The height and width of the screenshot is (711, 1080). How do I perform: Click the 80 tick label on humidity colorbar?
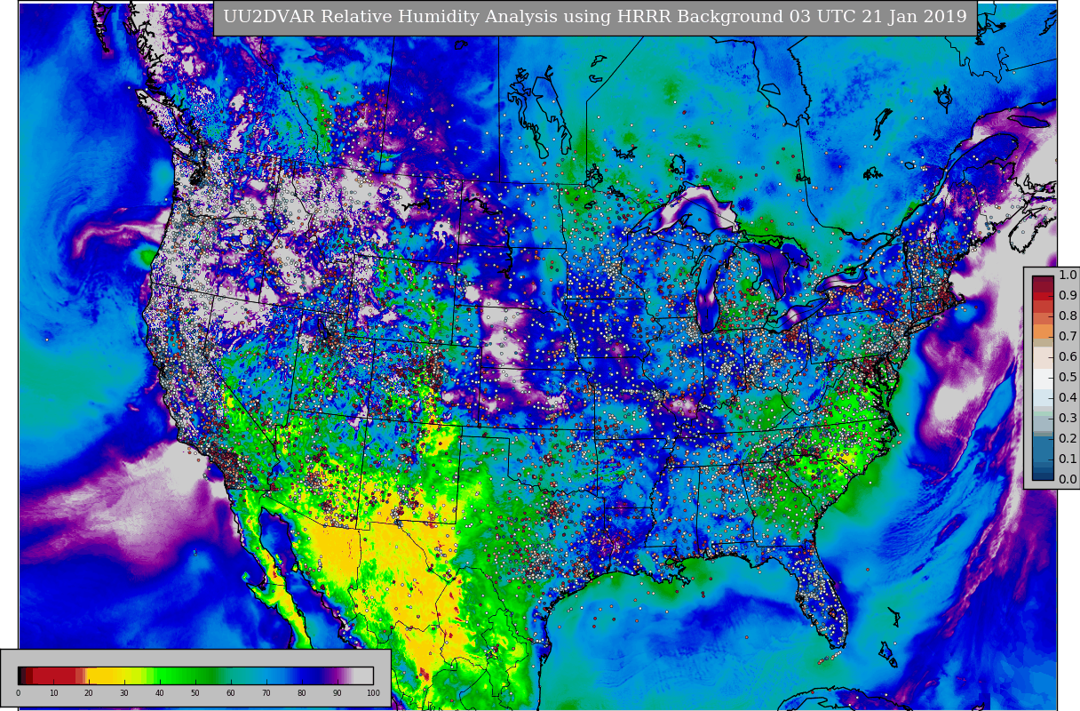(302, 692)
